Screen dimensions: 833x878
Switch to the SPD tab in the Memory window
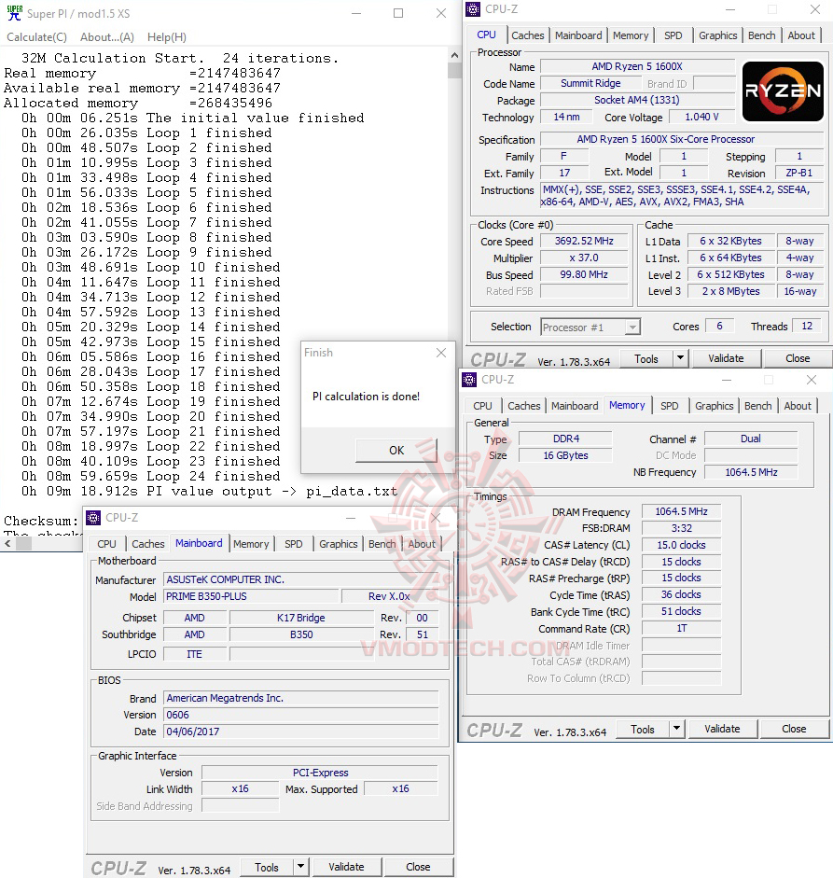click(670, 406)
